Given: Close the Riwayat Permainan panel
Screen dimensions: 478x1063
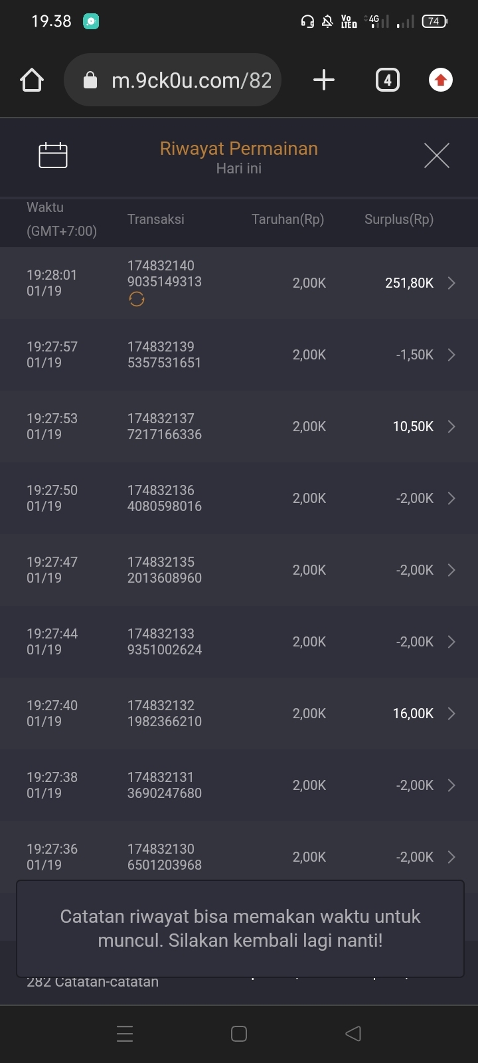Looking at the screenshot, I should [437, 155].
